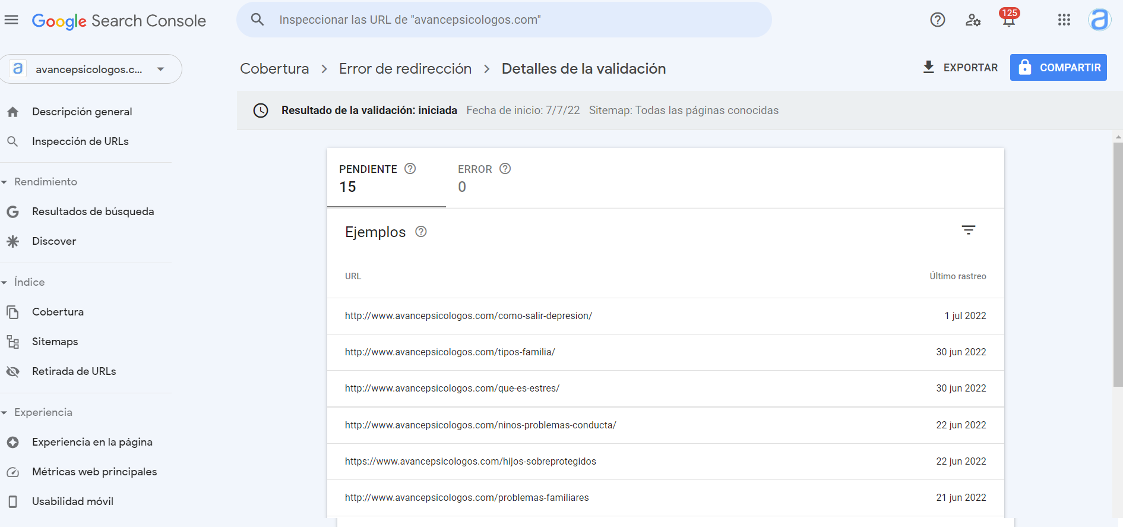Image resolution: width=1123 pixels, height=527 pixels.
Task: Click 'Fecha de inicio: 7/7/22' text
Action: pyautogui.click(x=523, y=111)
